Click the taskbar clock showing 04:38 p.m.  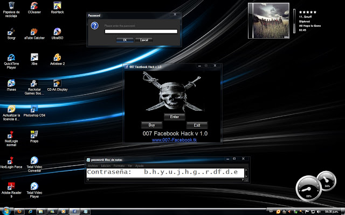pos(332,212)
